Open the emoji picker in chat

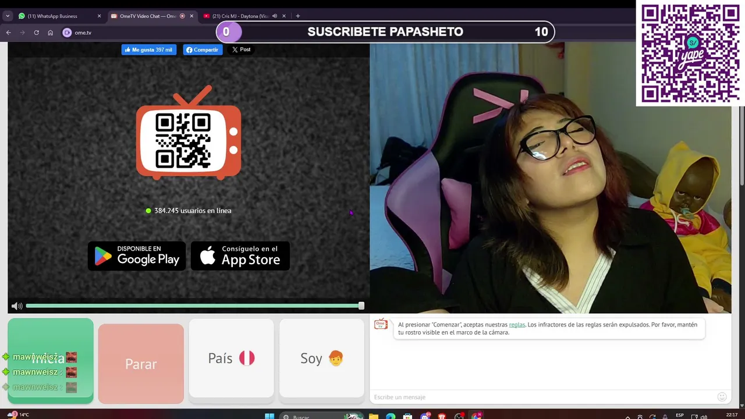pyautogui.click(x=722, y=397)
